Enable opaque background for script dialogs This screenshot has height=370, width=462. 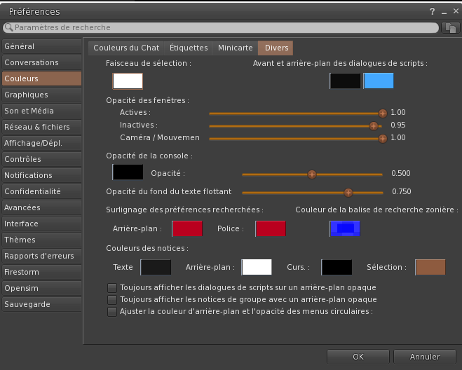[x=112, y=287]
